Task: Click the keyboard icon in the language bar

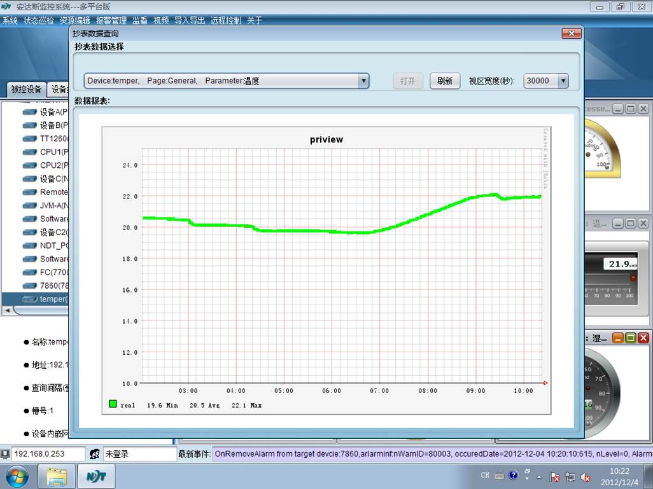Action: 500,476
